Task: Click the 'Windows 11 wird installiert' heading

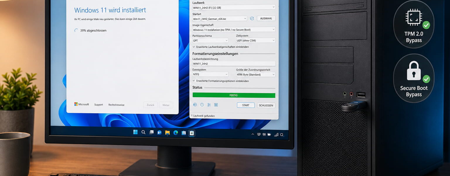Action: 110,10
